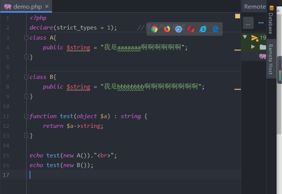The height and width of the screenshot is (194, 282).
Task: Open page in Edge browser
Action: (215, 29)
